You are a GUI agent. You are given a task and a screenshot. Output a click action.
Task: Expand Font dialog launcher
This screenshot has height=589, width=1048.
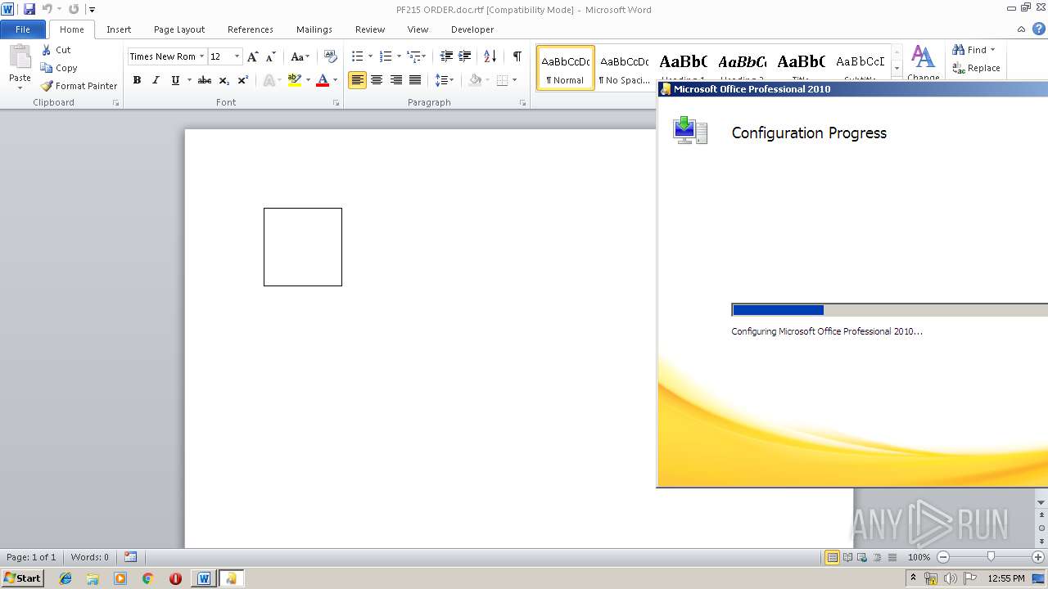pyautogui.click(x=336, y=103)
